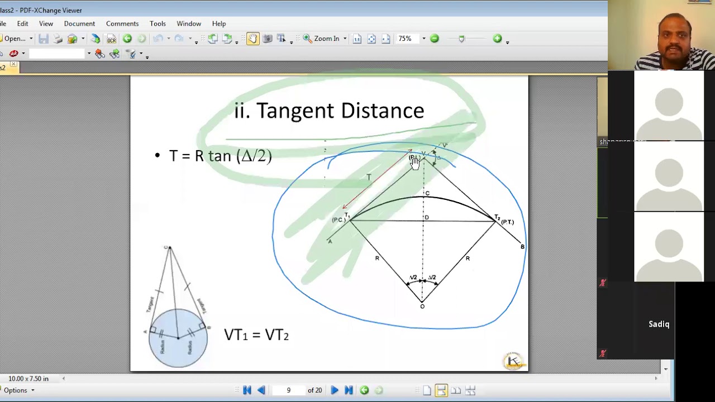The height and width of the screenshot is (402, 715).
Task: Switch to Continuous Facing layout
Action: 470,390
